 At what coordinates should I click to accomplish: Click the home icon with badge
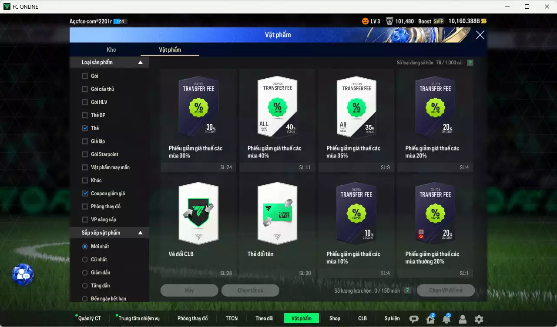point(430,319)
